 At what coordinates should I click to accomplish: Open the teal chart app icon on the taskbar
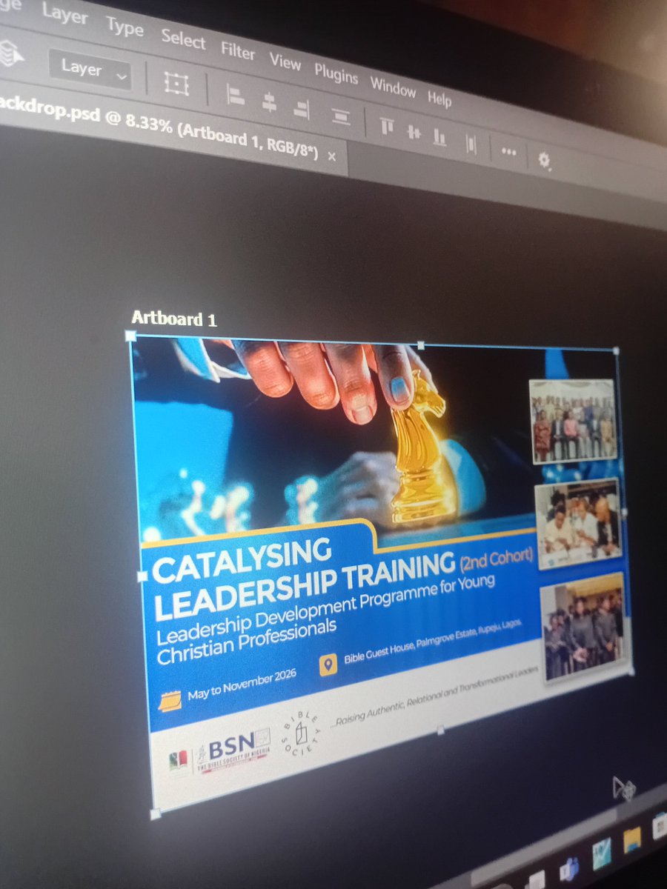[x=602, y=854]
